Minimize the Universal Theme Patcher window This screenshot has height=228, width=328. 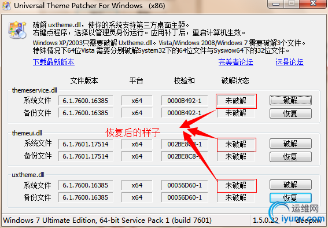point(276,4)
